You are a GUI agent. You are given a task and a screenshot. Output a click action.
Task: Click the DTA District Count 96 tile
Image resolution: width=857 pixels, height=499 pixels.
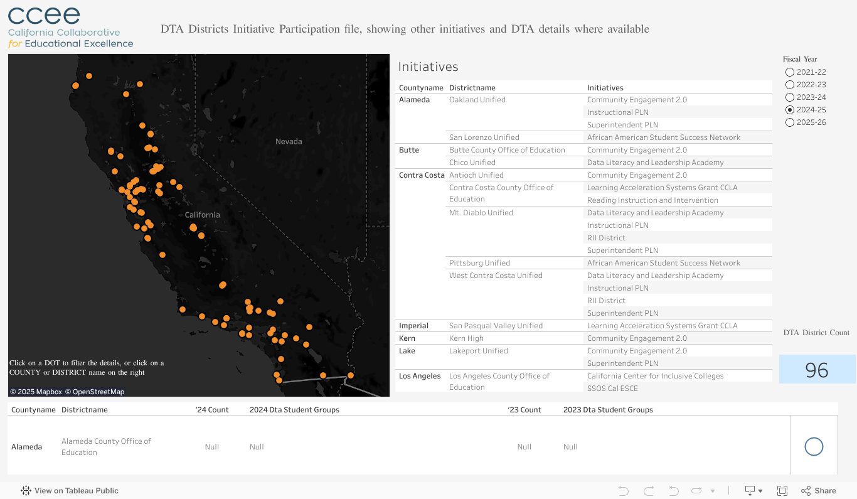(x=817, y=370)
